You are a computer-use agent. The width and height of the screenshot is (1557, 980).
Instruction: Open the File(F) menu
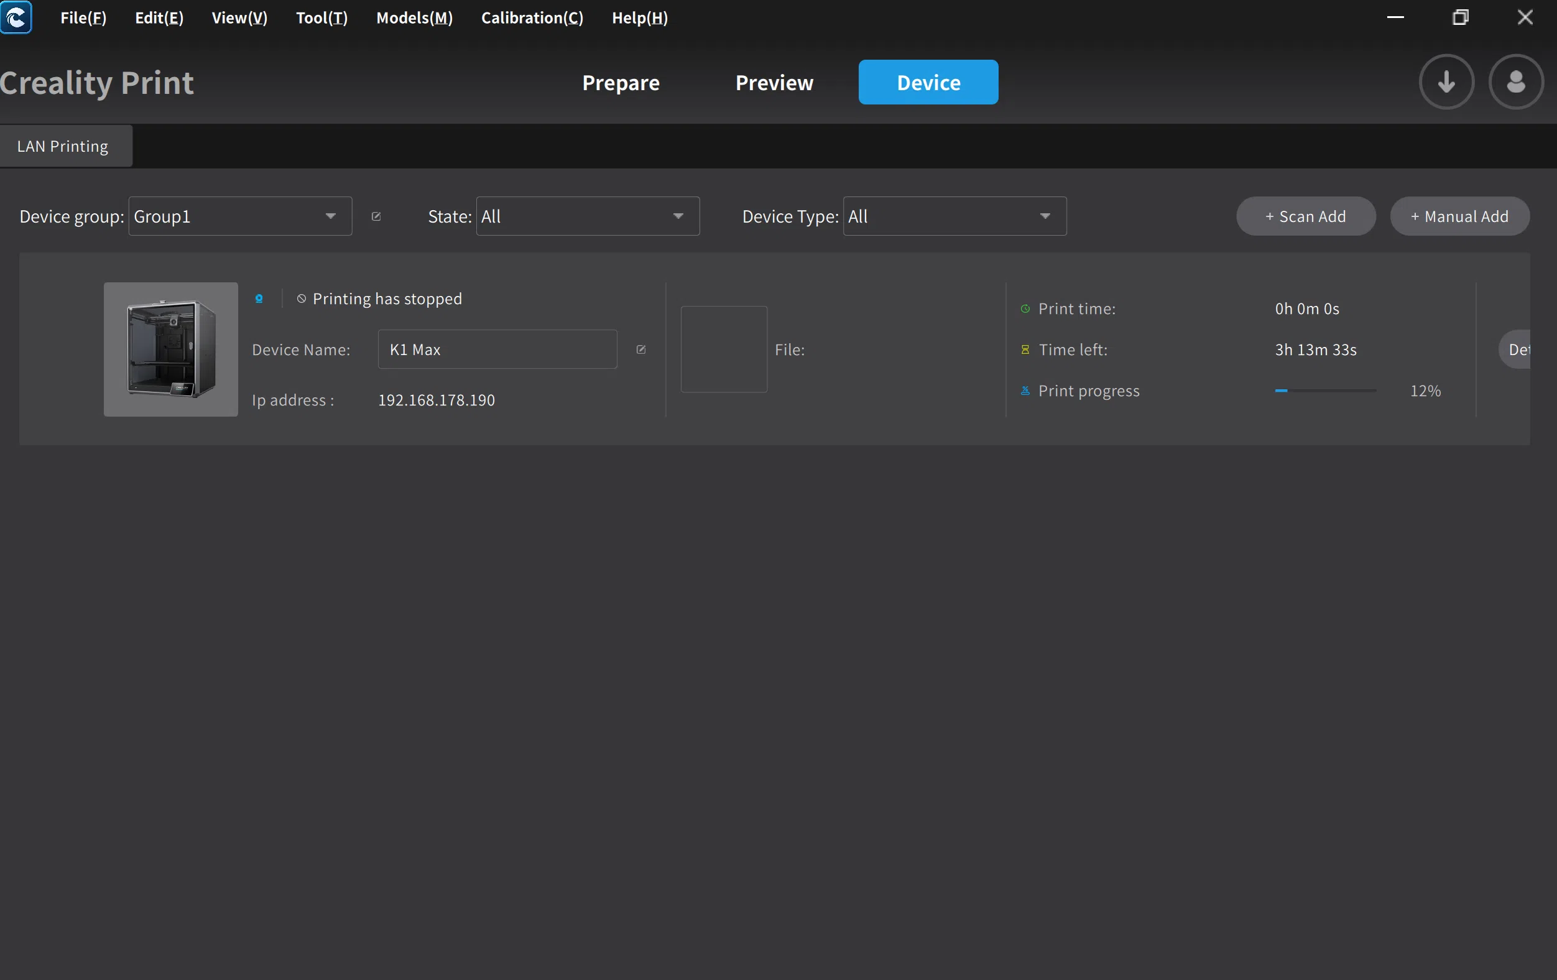tap(83, 17)
